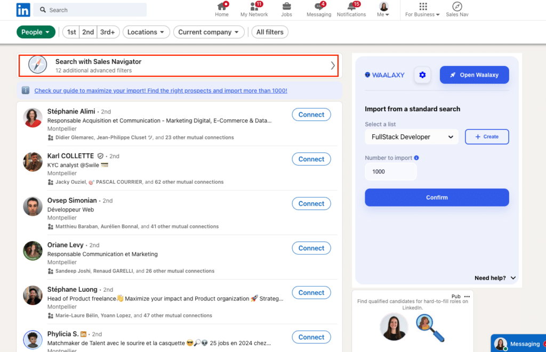This screenshot has height=352, width=546.
Task: Open the Home icon in navbar
Action: [x=222, y=6]
